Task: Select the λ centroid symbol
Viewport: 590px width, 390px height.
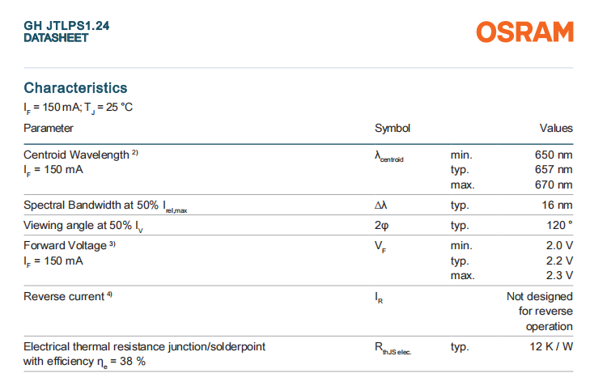Action: (x=388, y=156)
